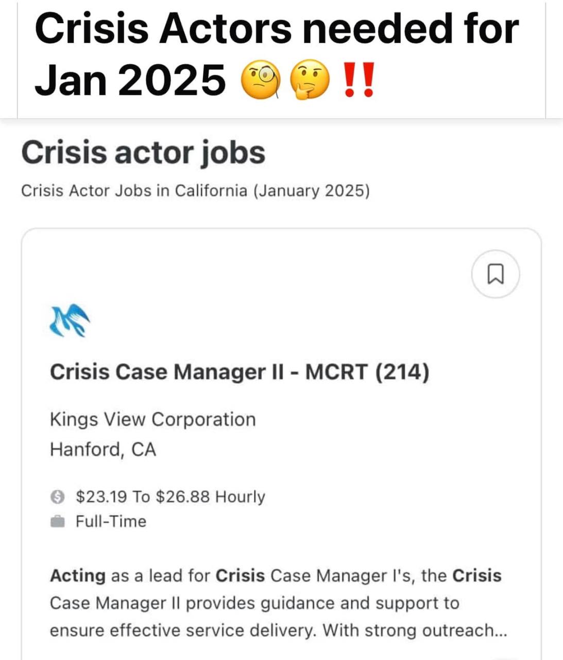Image resolution: width=563 pixels, height=660 pixels.
Task: Click the thinking face emoji
Action: (x=310, y=80)
